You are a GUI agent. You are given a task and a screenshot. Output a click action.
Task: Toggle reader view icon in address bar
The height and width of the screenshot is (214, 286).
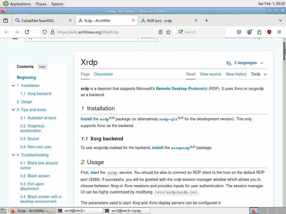pyautogui.click(x=161, y=32)
